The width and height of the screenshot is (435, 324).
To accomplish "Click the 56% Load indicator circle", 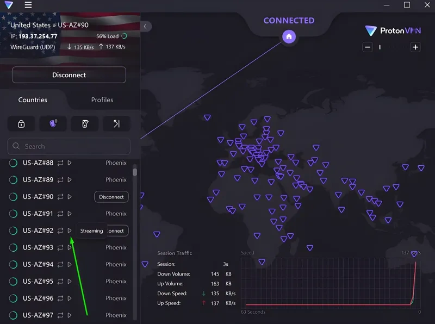I will pos(125,36).
